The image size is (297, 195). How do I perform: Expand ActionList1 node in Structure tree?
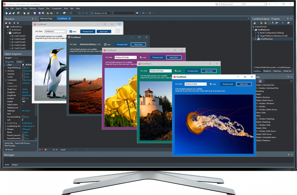click(8, 30)
